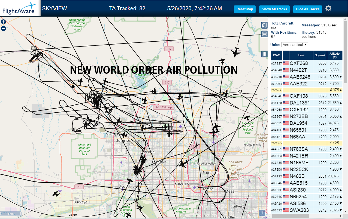This screenshot has width=348, height=219.
Task: Select aircraft row OXF368
Action: [x=306, y=63]
